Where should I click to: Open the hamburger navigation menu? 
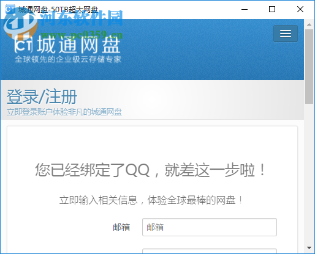[x=286, y=34]
